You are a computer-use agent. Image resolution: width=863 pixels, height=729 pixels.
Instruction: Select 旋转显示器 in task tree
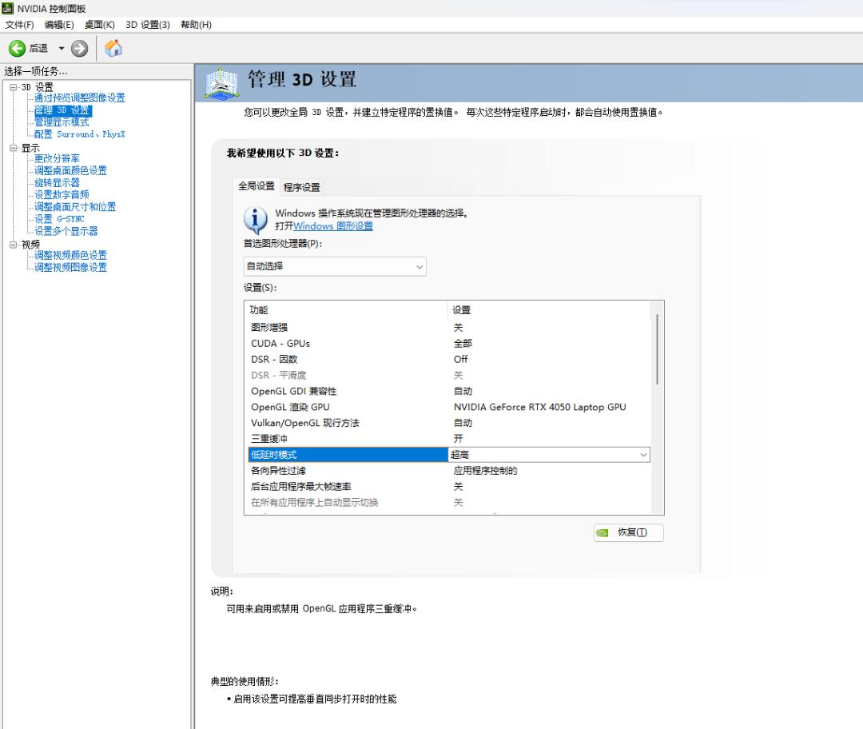pos(57,183)
